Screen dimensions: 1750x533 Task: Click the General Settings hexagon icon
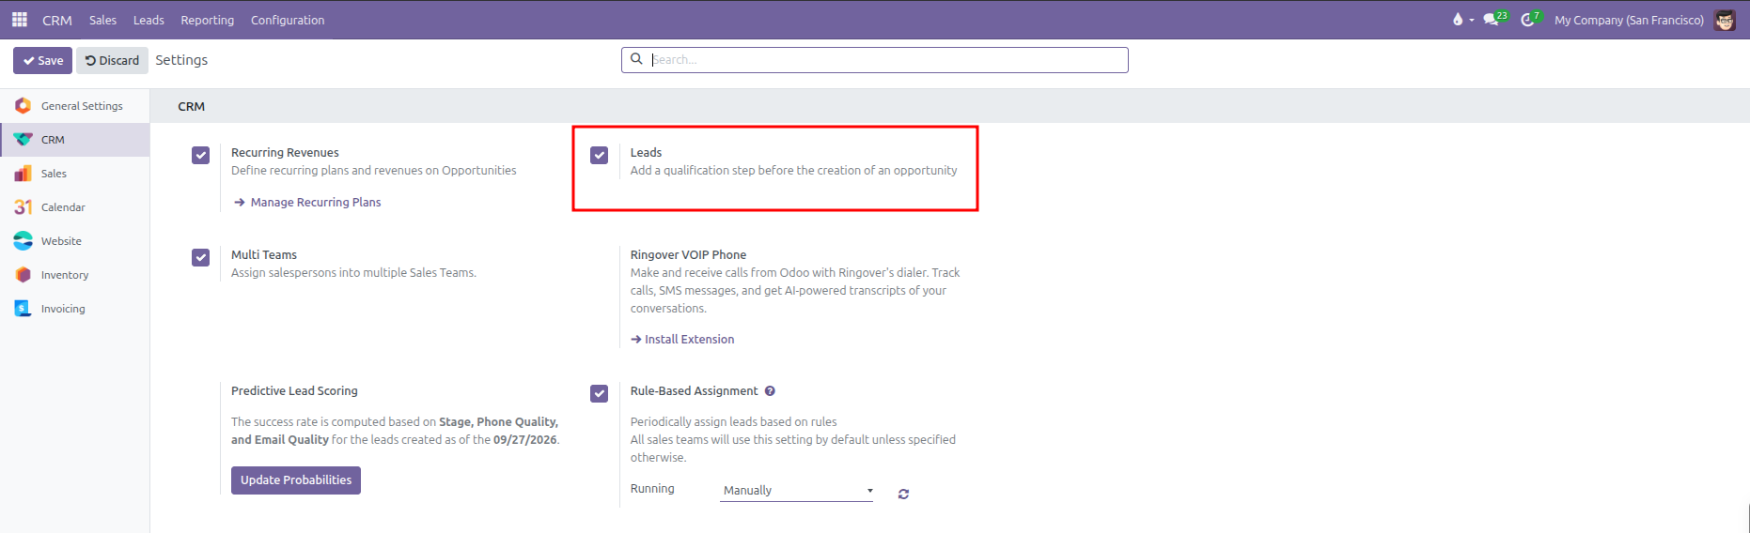pos(23,106)
